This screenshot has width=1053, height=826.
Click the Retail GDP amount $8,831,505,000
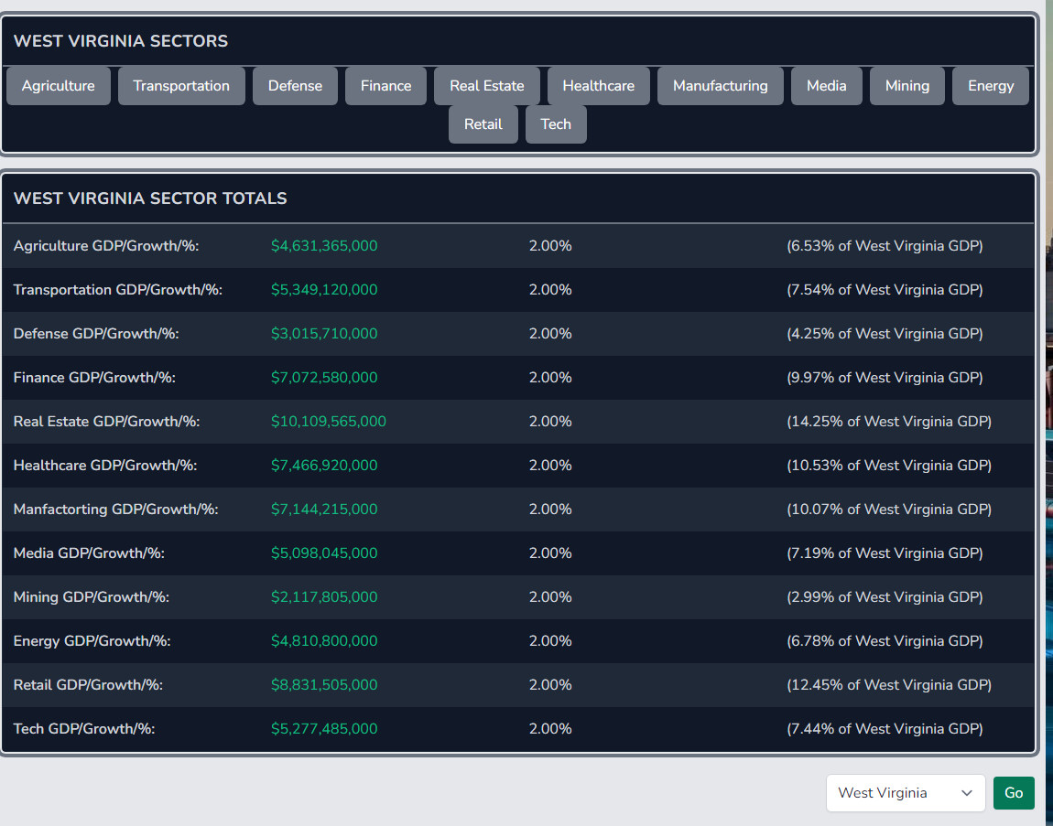[x=324, y=685]
